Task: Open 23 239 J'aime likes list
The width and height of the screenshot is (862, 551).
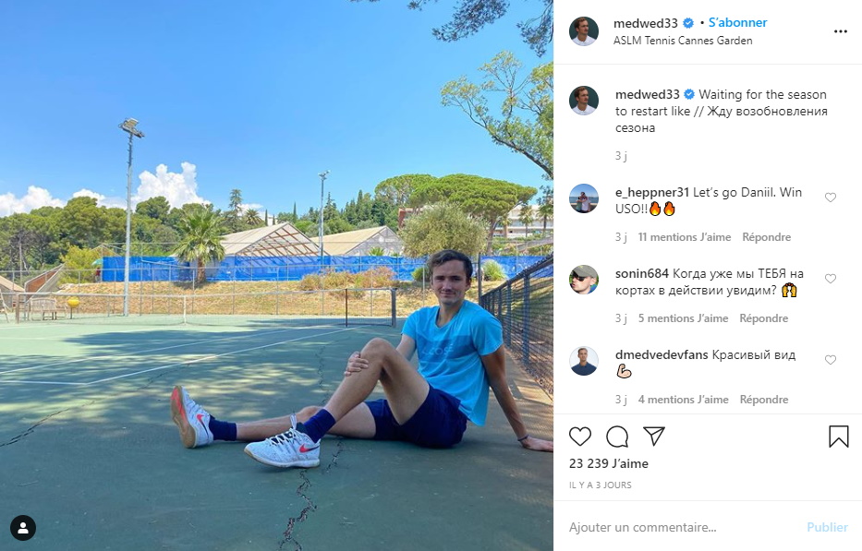Action: pyautogui.click(x=609, y=463)
